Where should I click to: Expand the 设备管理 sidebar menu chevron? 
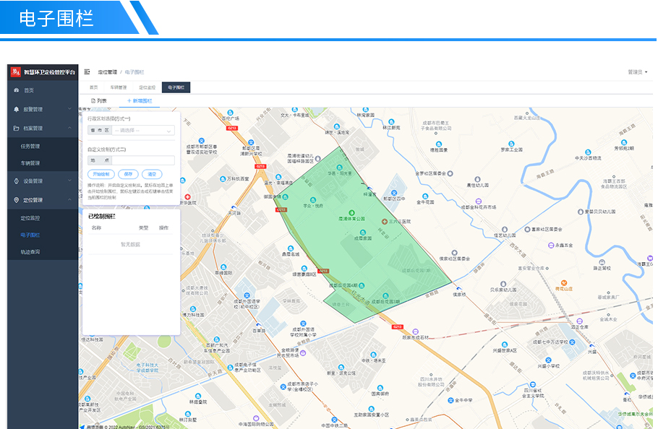click(69, 181)
